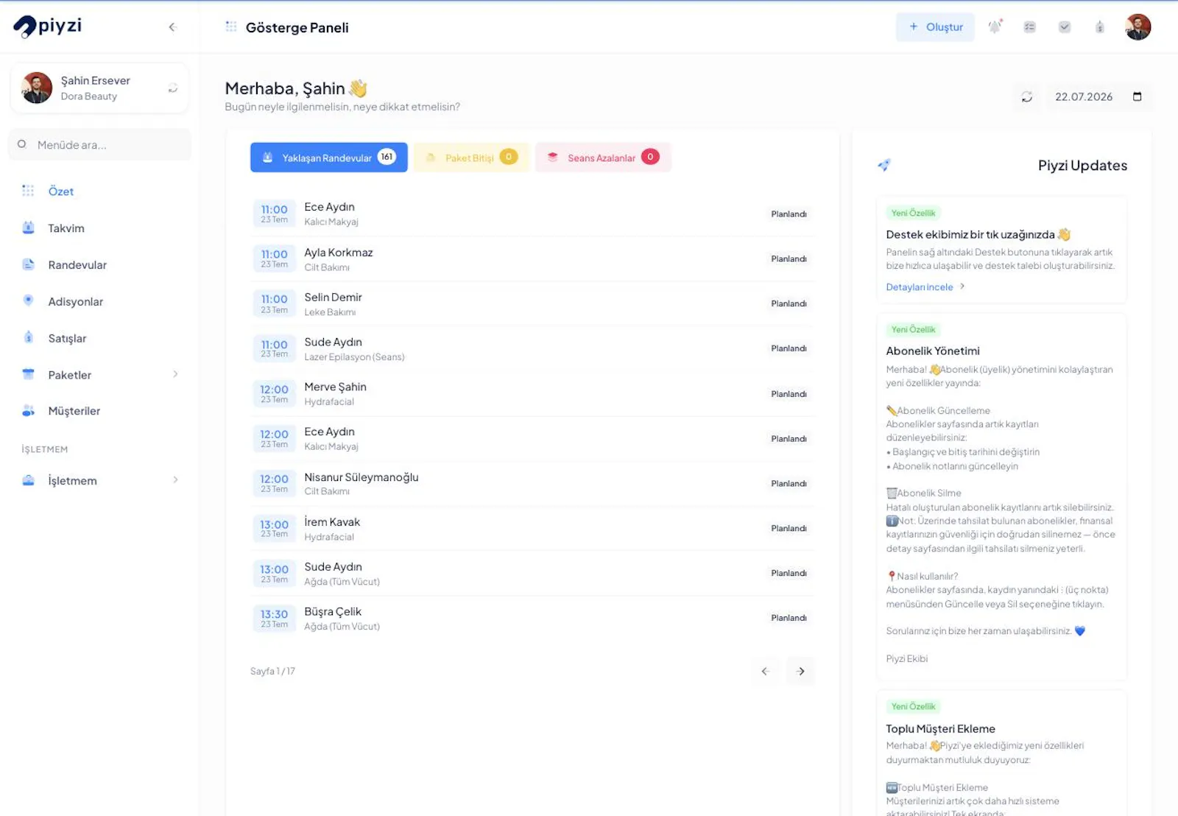The image size is (1178, 816).
Task: Open Detayları incele link
Action: 920,287
